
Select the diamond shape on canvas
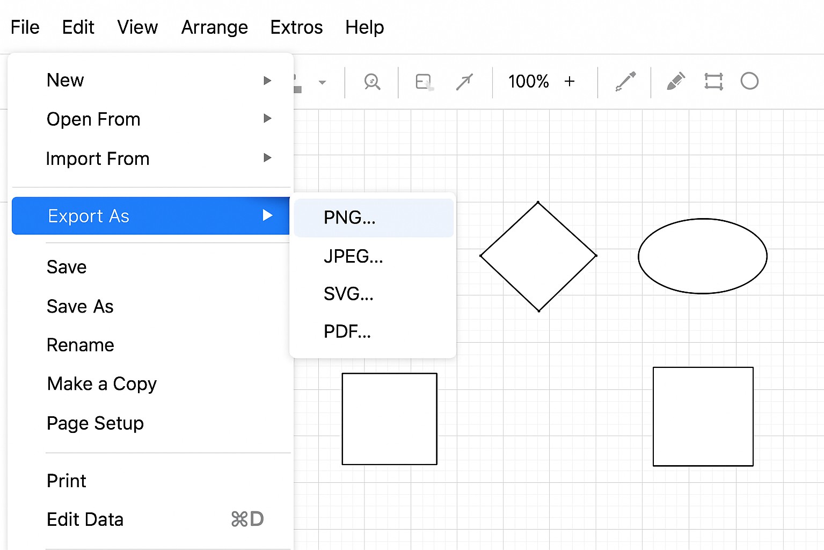[x=538, y=256]
